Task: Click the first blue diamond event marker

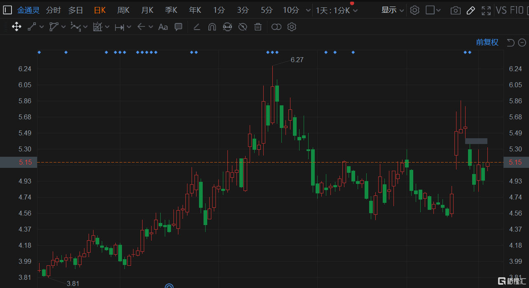Action: pos(39,52)
